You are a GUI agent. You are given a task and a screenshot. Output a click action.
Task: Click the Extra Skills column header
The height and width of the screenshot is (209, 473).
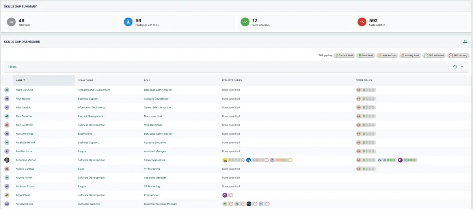coord(364,80)
